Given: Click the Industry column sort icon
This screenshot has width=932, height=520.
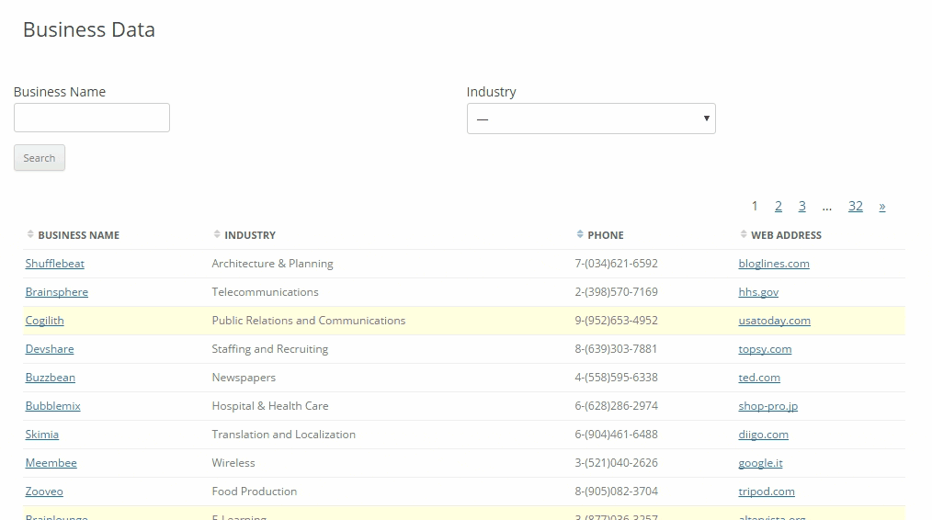Looking at the screenshot, I should [x=217, y=234].
